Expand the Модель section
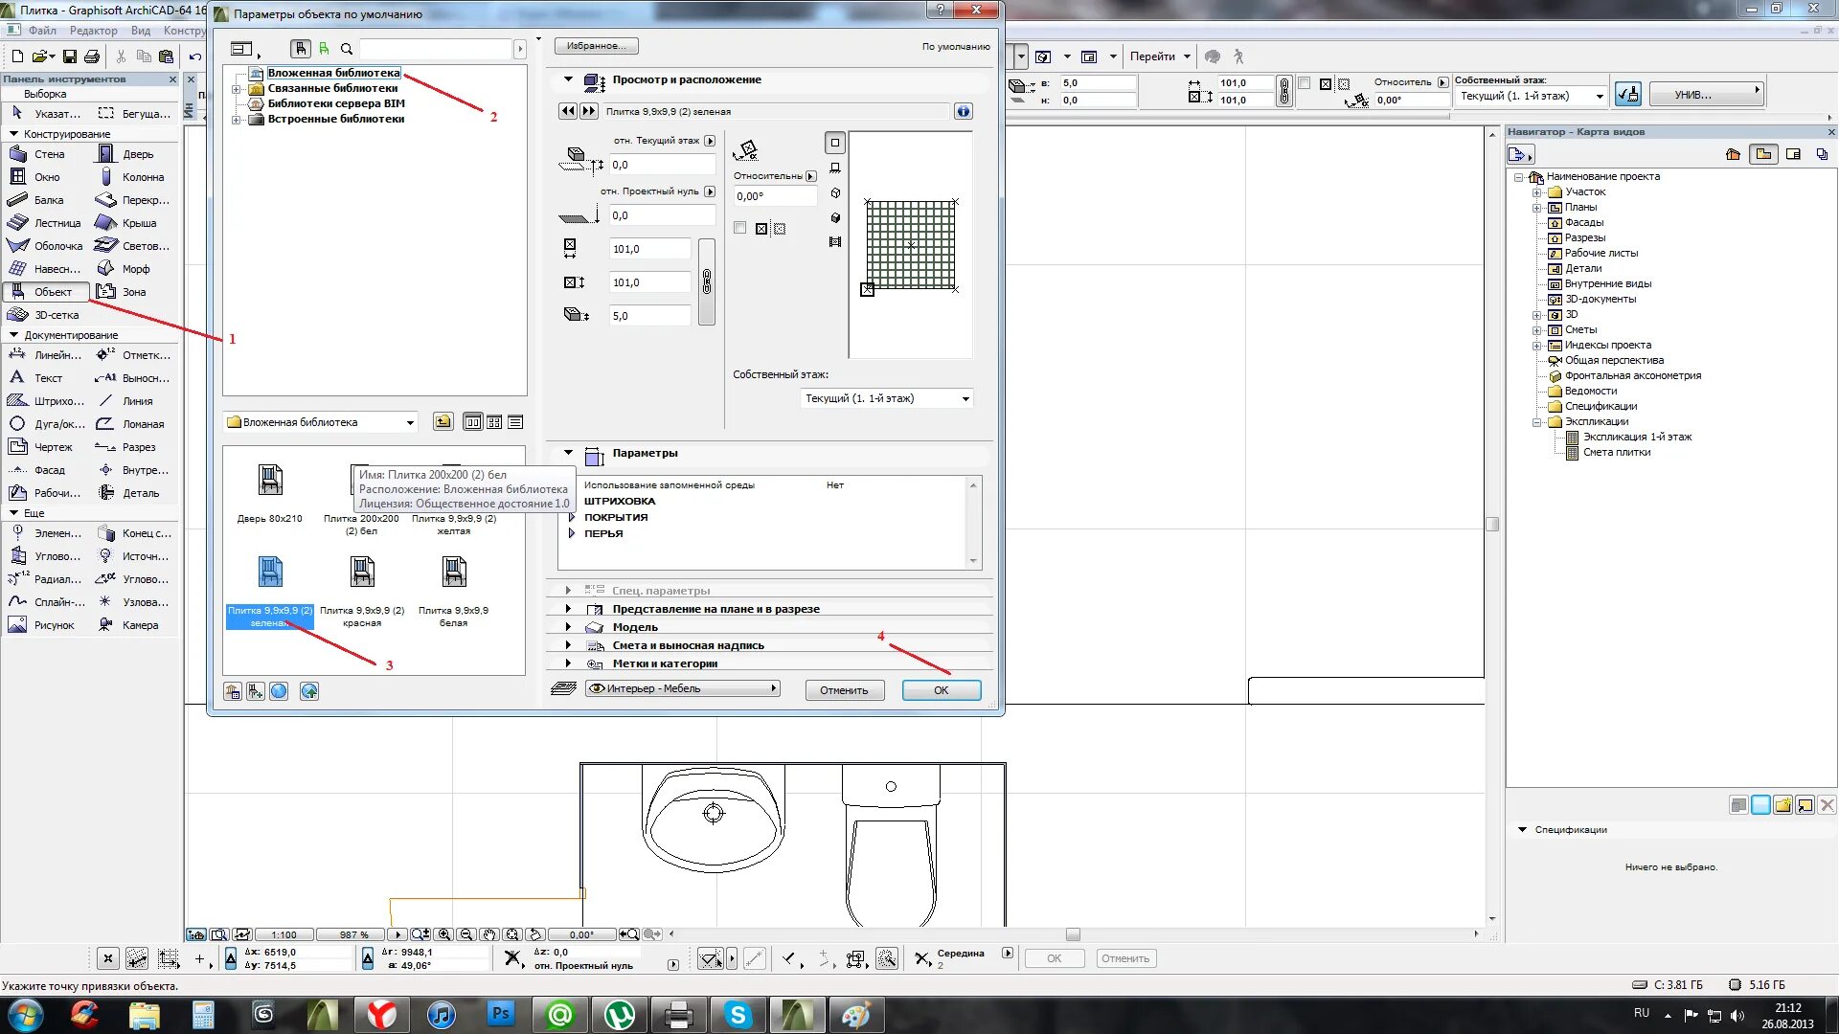1839x1034 pixels. [x=568, y=627]
